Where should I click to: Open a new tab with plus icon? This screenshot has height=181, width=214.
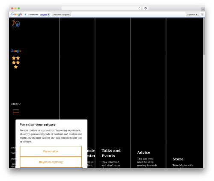coord(203,9)
